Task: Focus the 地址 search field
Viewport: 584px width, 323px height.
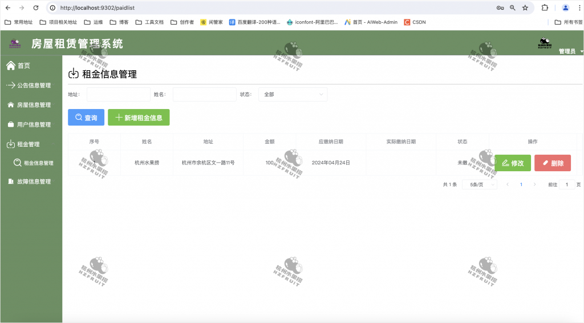Action: [119, 95]
